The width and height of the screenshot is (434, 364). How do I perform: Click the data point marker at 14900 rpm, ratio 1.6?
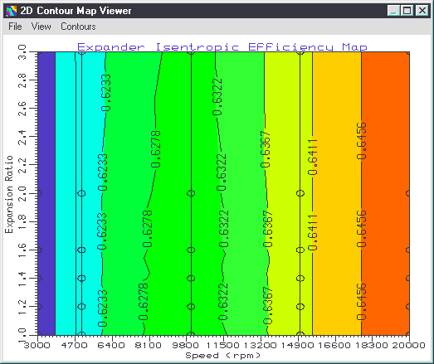pos(300,250)
